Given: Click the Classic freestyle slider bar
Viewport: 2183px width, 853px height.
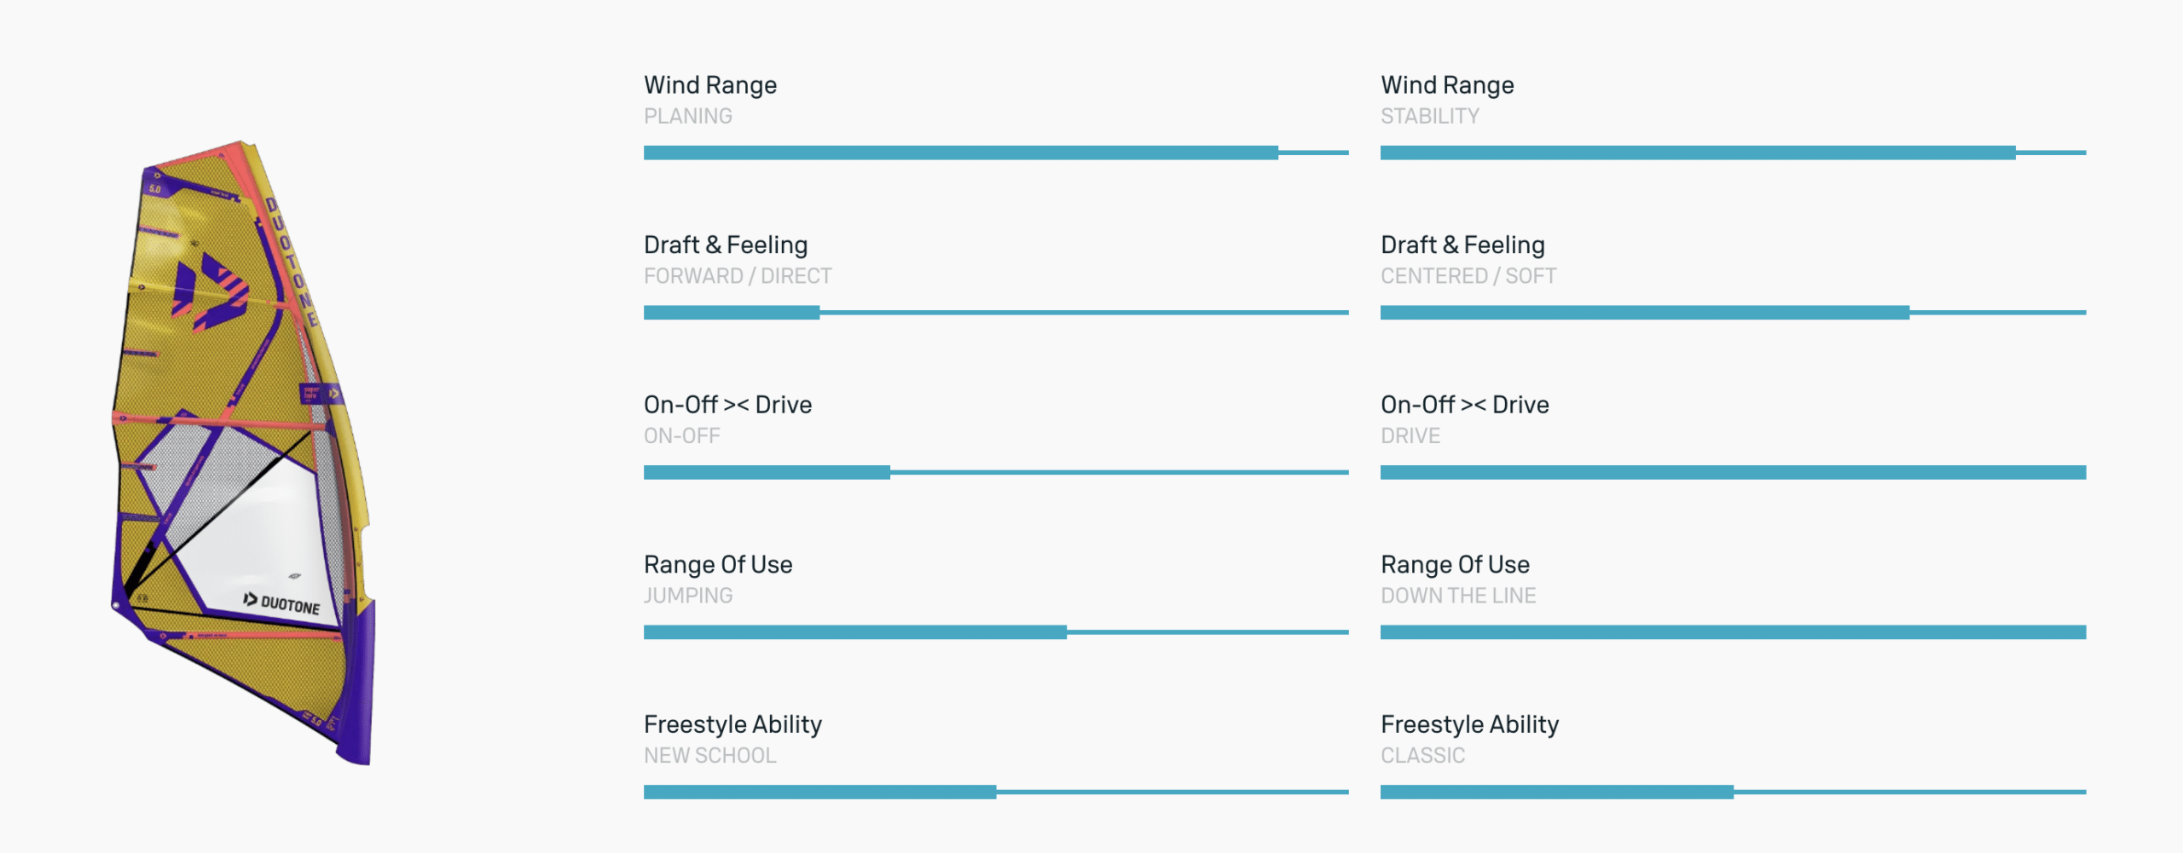Looking at the screenshot, I should click(1732, 792).
